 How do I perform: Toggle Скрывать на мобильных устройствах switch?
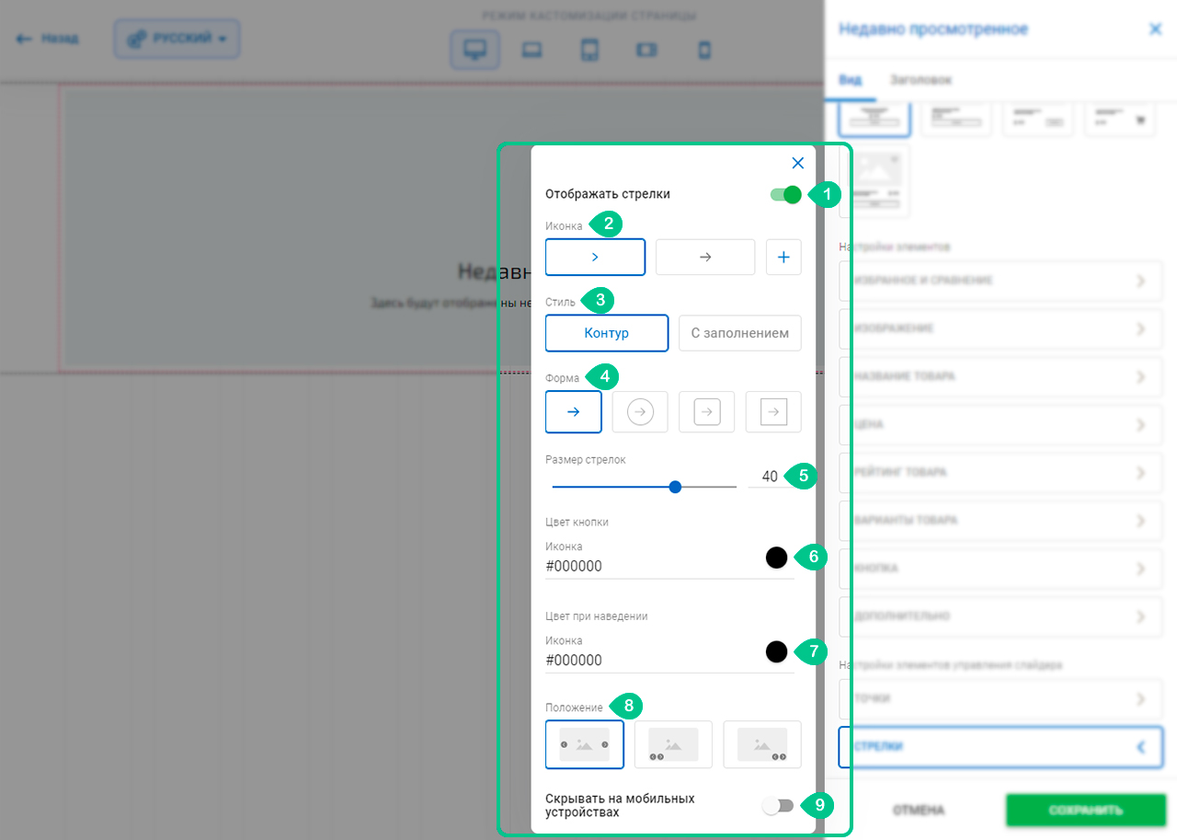point(778,806)
